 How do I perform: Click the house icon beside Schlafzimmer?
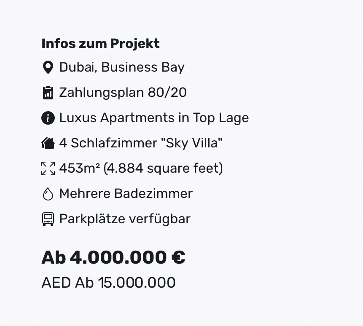[48, 143]
